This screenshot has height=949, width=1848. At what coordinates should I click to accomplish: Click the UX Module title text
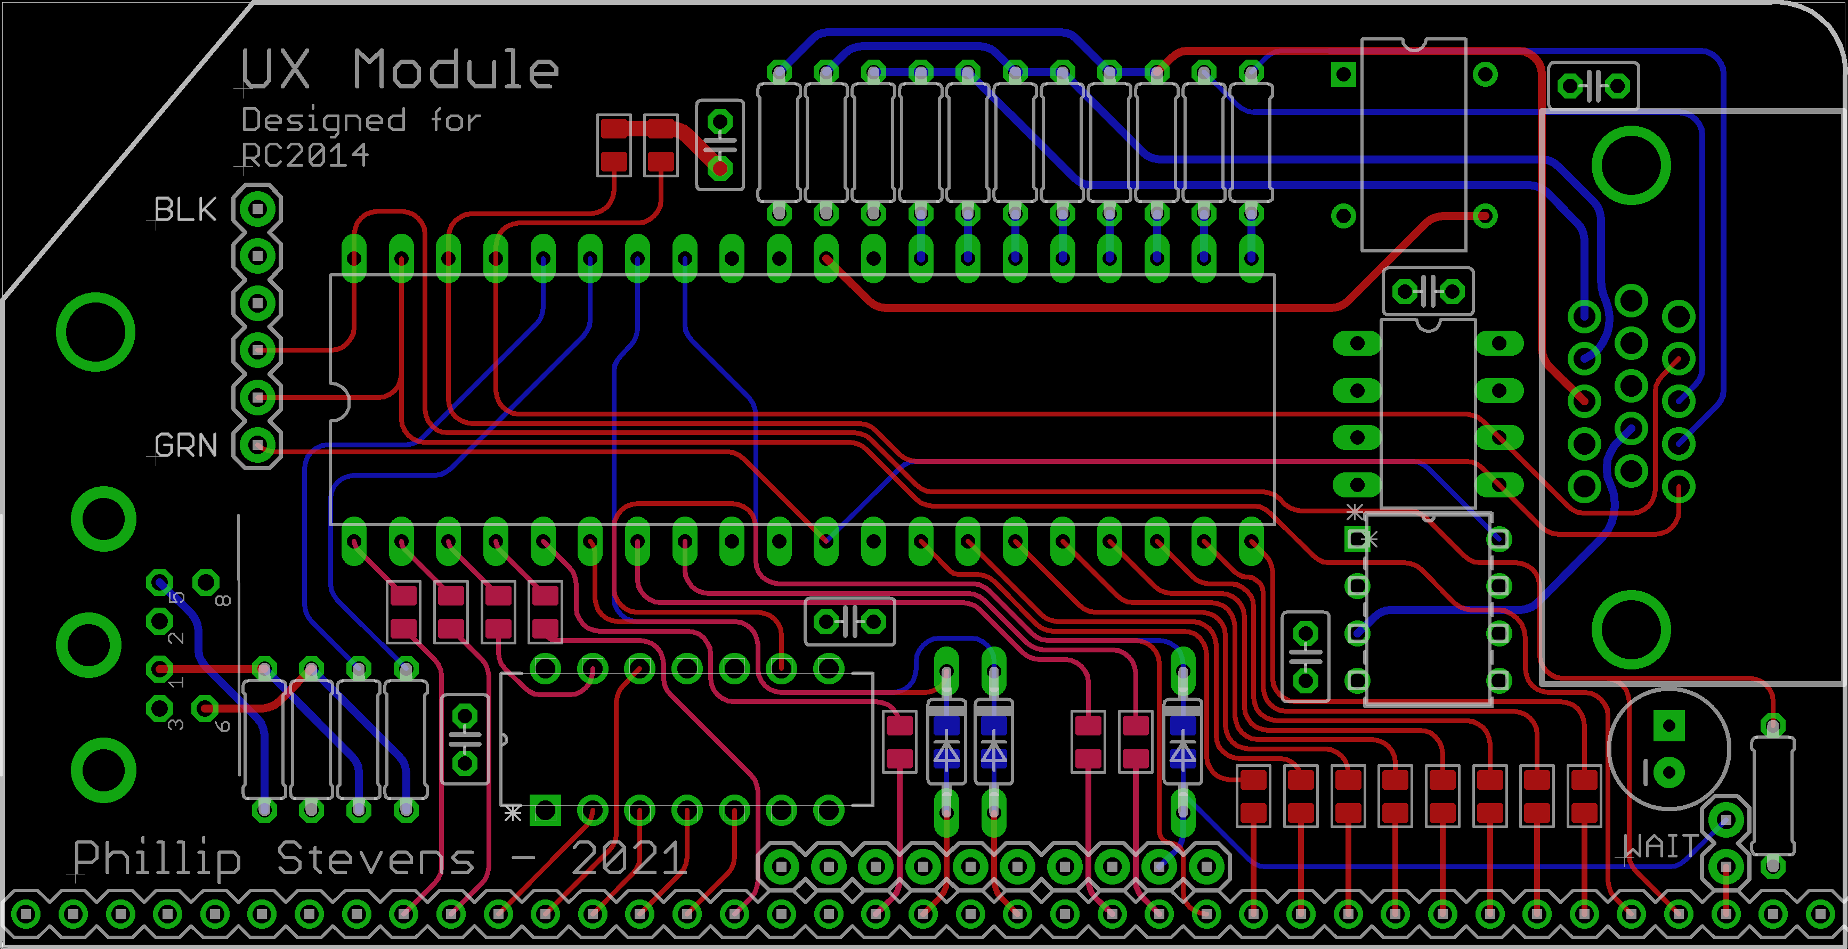coord(399,70)
